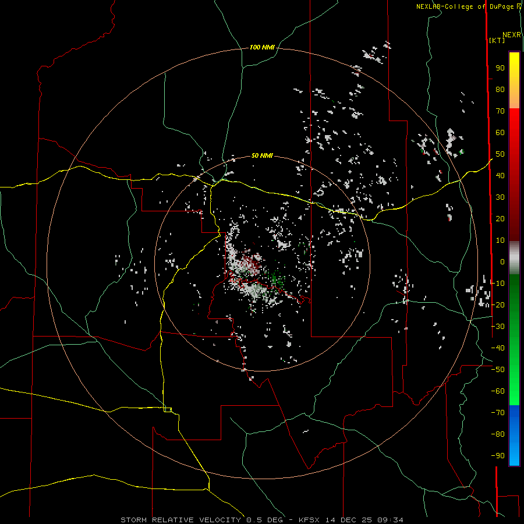Click the positive 20 scale value
Screen dimensions: 524x524
tap(500, 219)
